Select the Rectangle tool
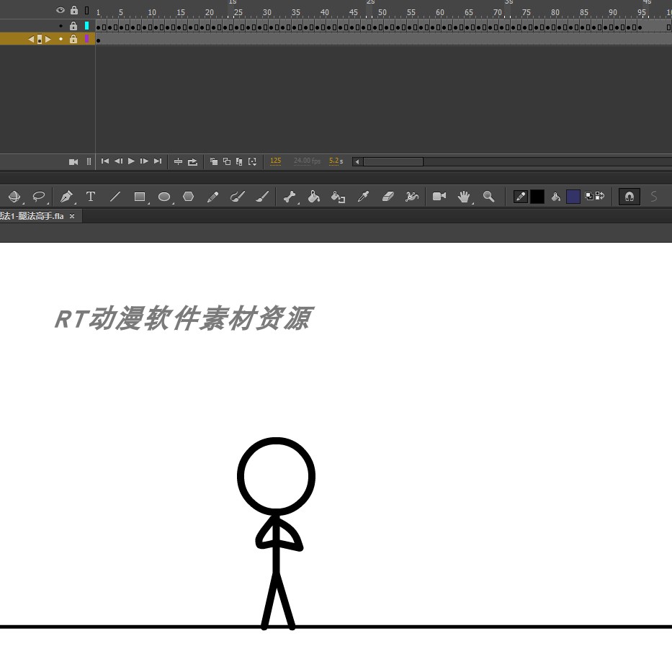Image resolution: width=672 pixels, height=672 pixels. pos(140,197)
